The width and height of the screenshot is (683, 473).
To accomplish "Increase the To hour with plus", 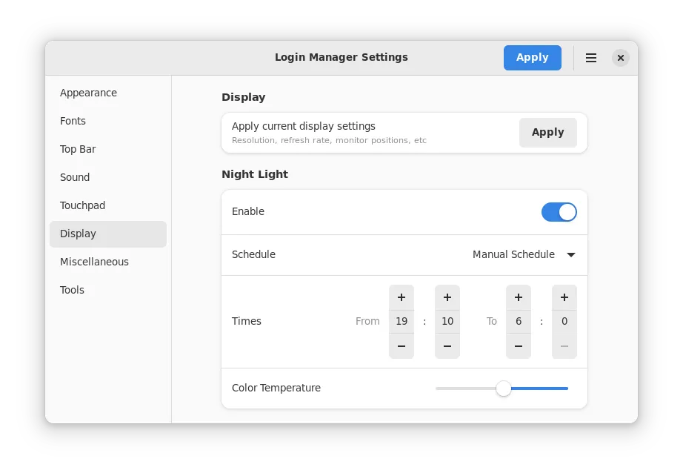I will tap(519, 297).
